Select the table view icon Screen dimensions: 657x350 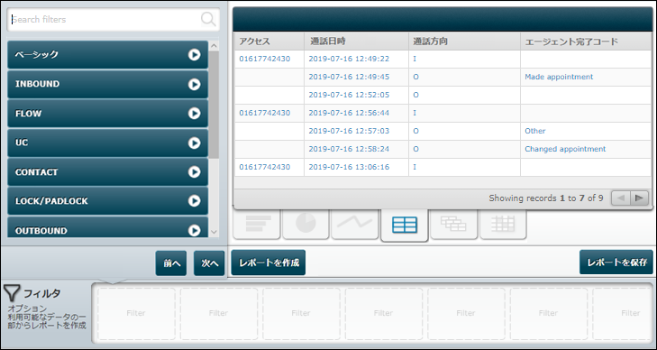pyautogui.click(x=405, y=226)
